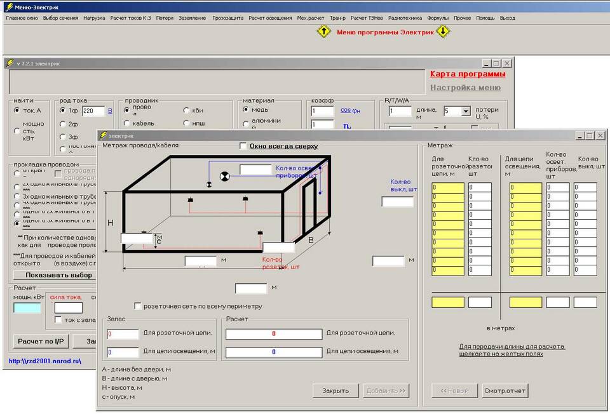This screenshot has width=610, height=414.
Task: Click the Запас для розеточной цепи field
Action: 123,334
